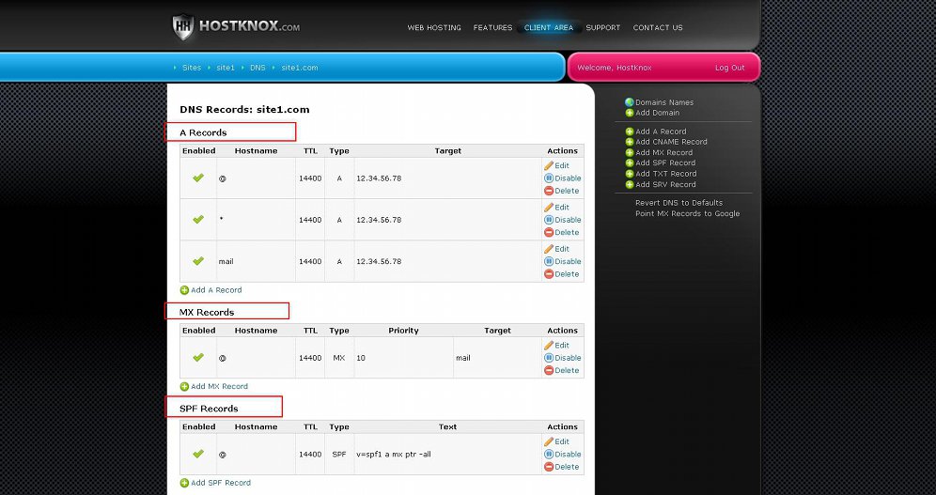Click Add TXT Record text link in sidebar

coord(666,174)
